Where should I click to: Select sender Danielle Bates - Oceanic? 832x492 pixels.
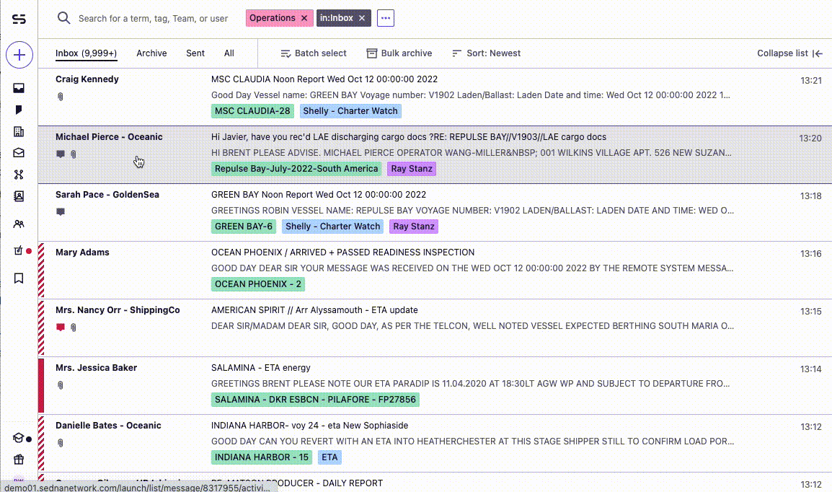[x=108, y=426]
